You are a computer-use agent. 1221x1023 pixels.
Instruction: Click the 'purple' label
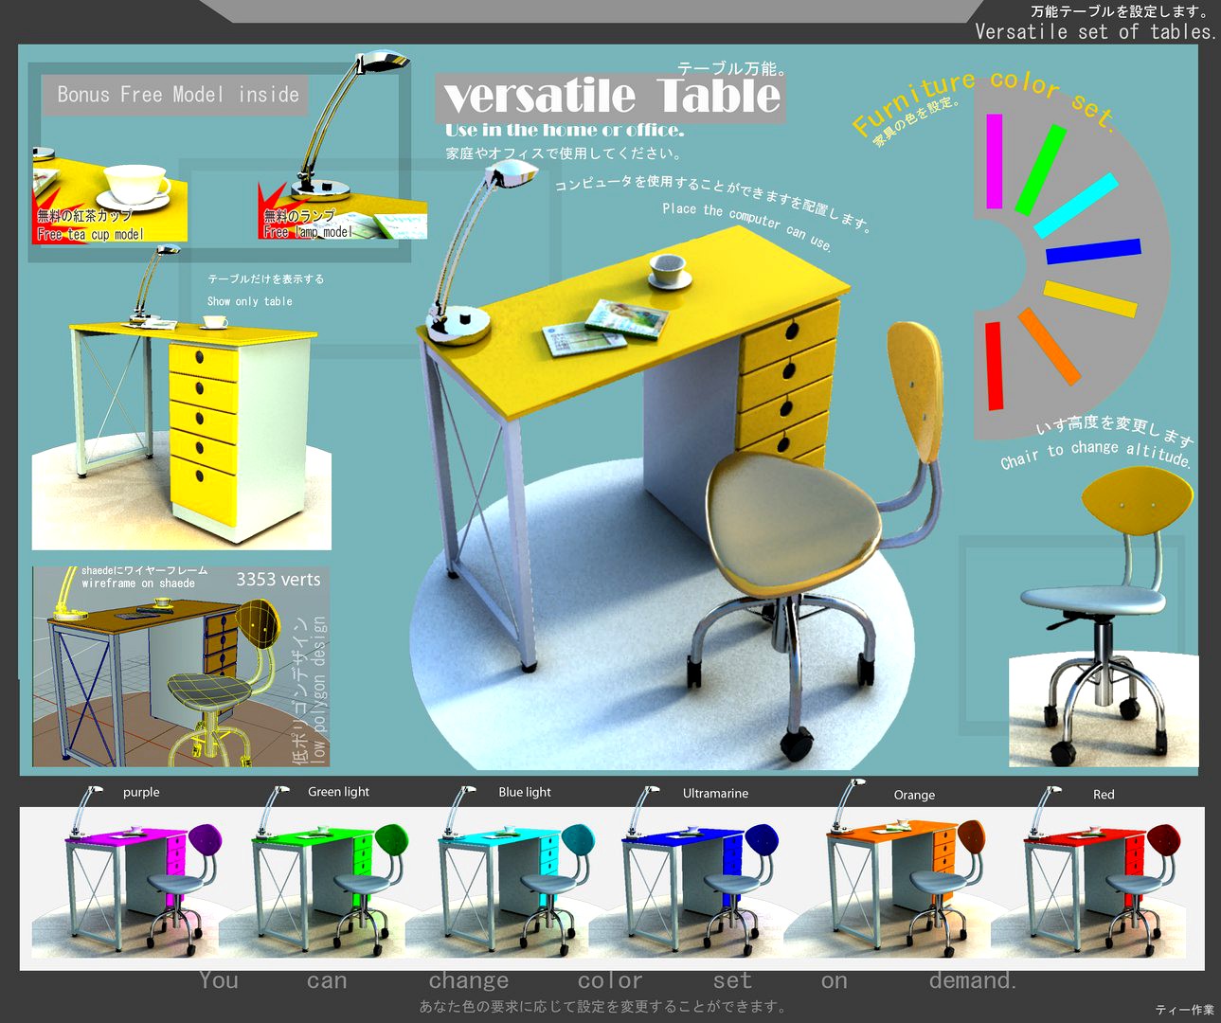[x=141, y=792]
